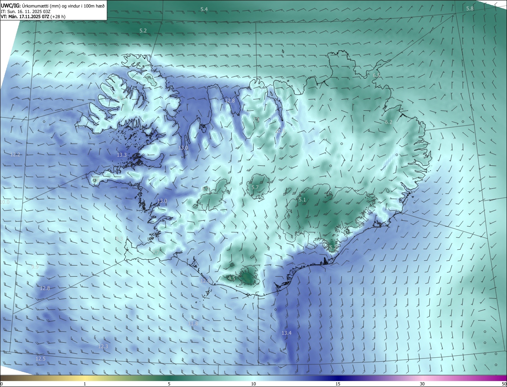Click the '1' tick on the color scale
Viewport: 507px width, 387px height.
click(85, 384)
